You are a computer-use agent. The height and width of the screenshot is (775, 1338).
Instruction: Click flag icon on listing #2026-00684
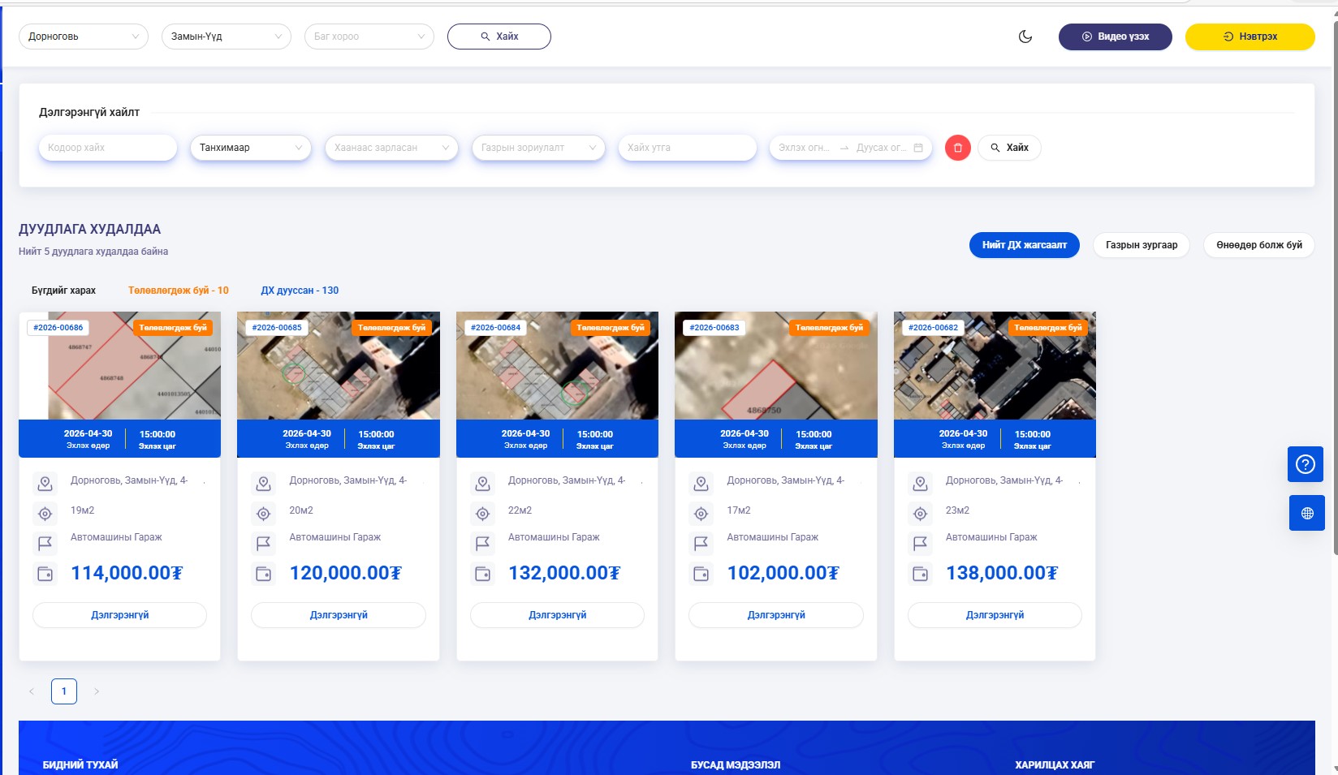[x=482, y=543]
